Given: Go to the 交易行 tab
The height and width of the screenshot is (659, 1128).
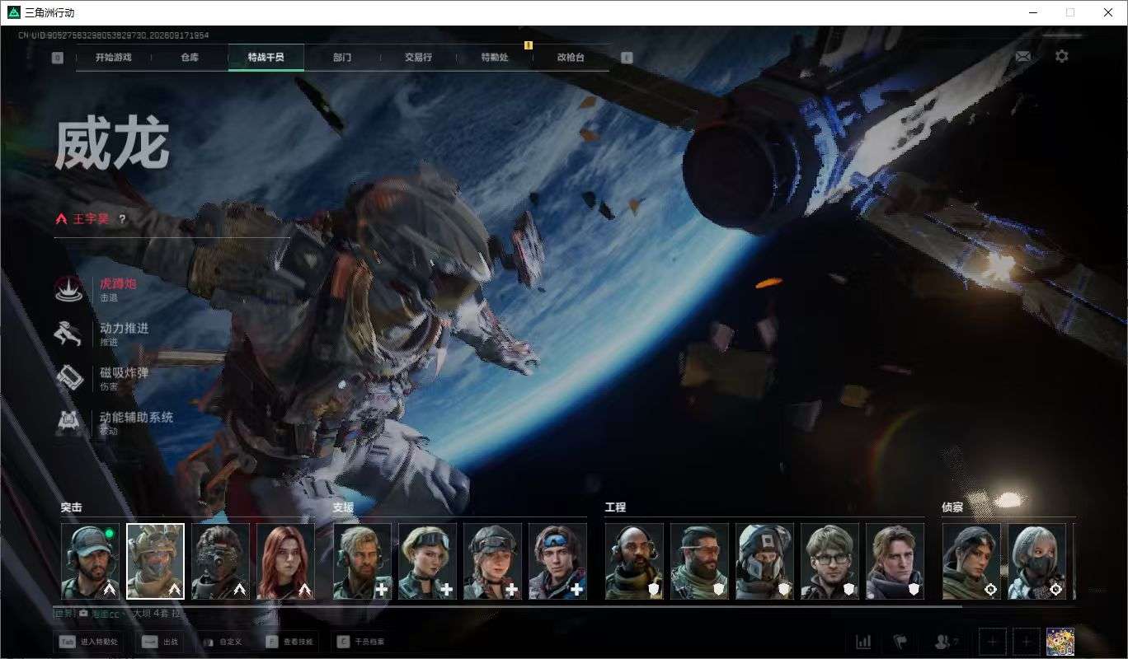Looking at the screenshot, I should pos(418,58).
